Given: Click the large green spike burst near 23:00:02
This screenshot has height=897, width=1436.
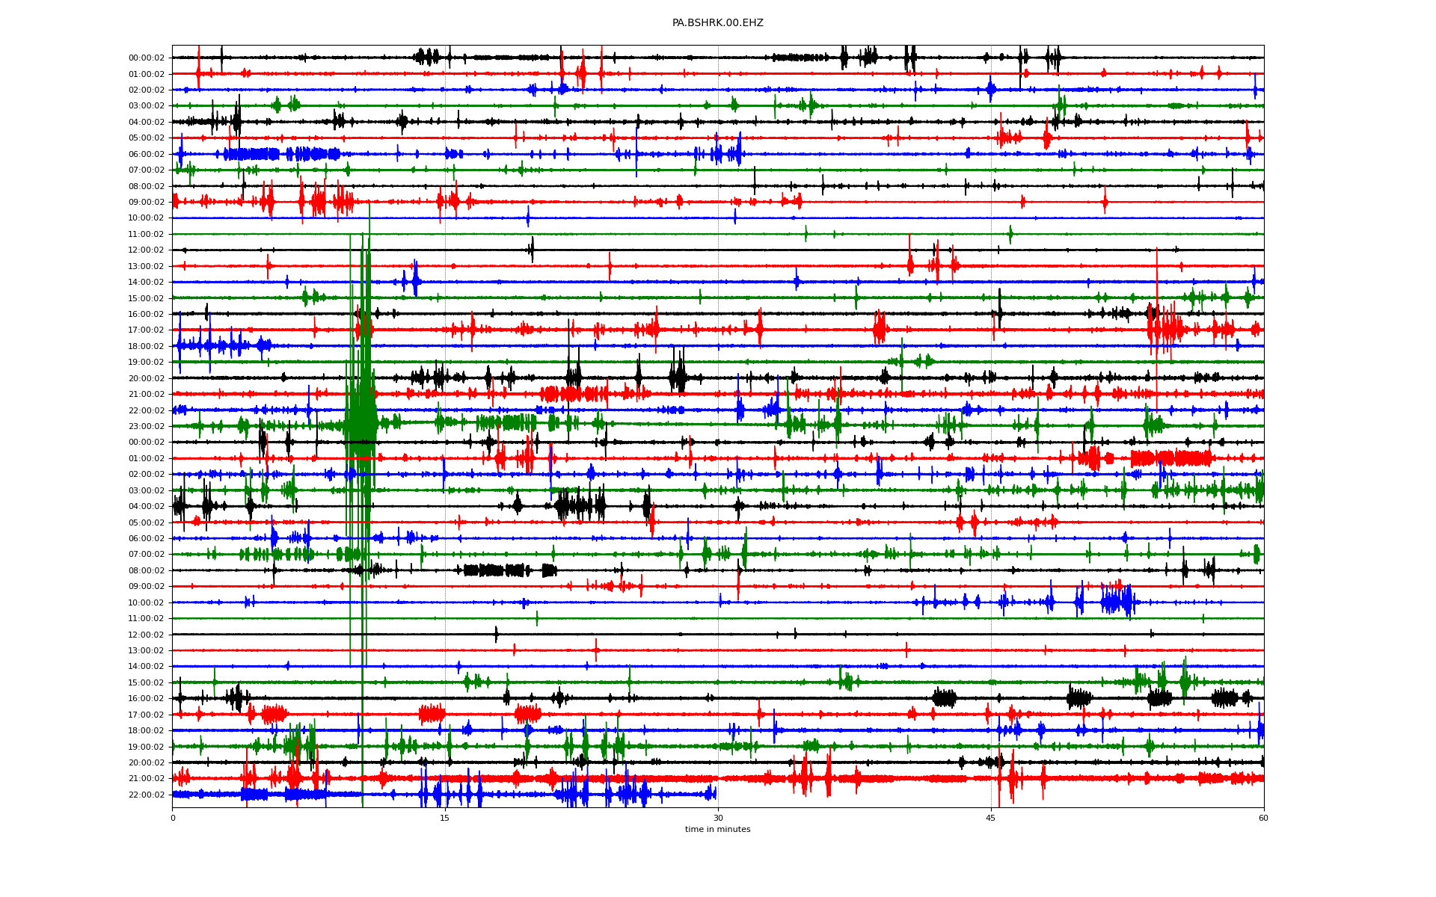Looking at the screenshot, I should (x=362, y=425).
